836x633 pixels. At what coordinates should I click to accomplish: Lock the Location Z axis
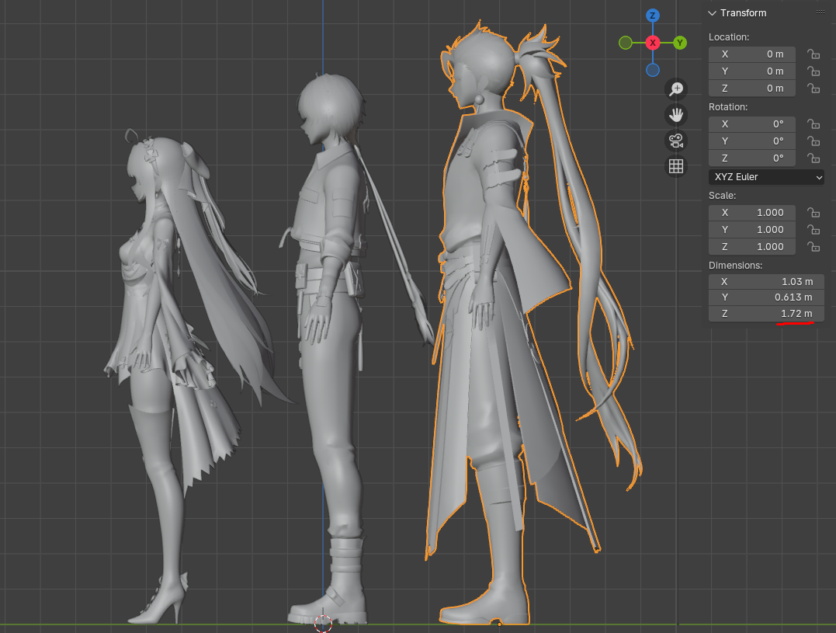(x=813, y=89)
